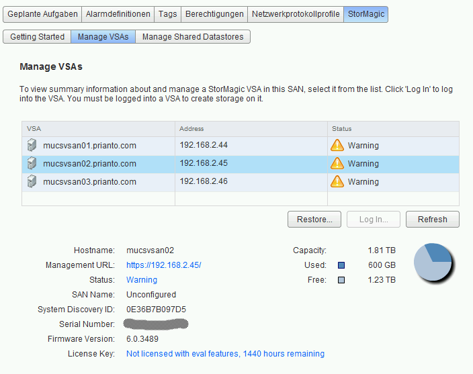Click Warning text in mucsvsan01 row
Viewport: 473px width, 374px height.
coord(363,146)
